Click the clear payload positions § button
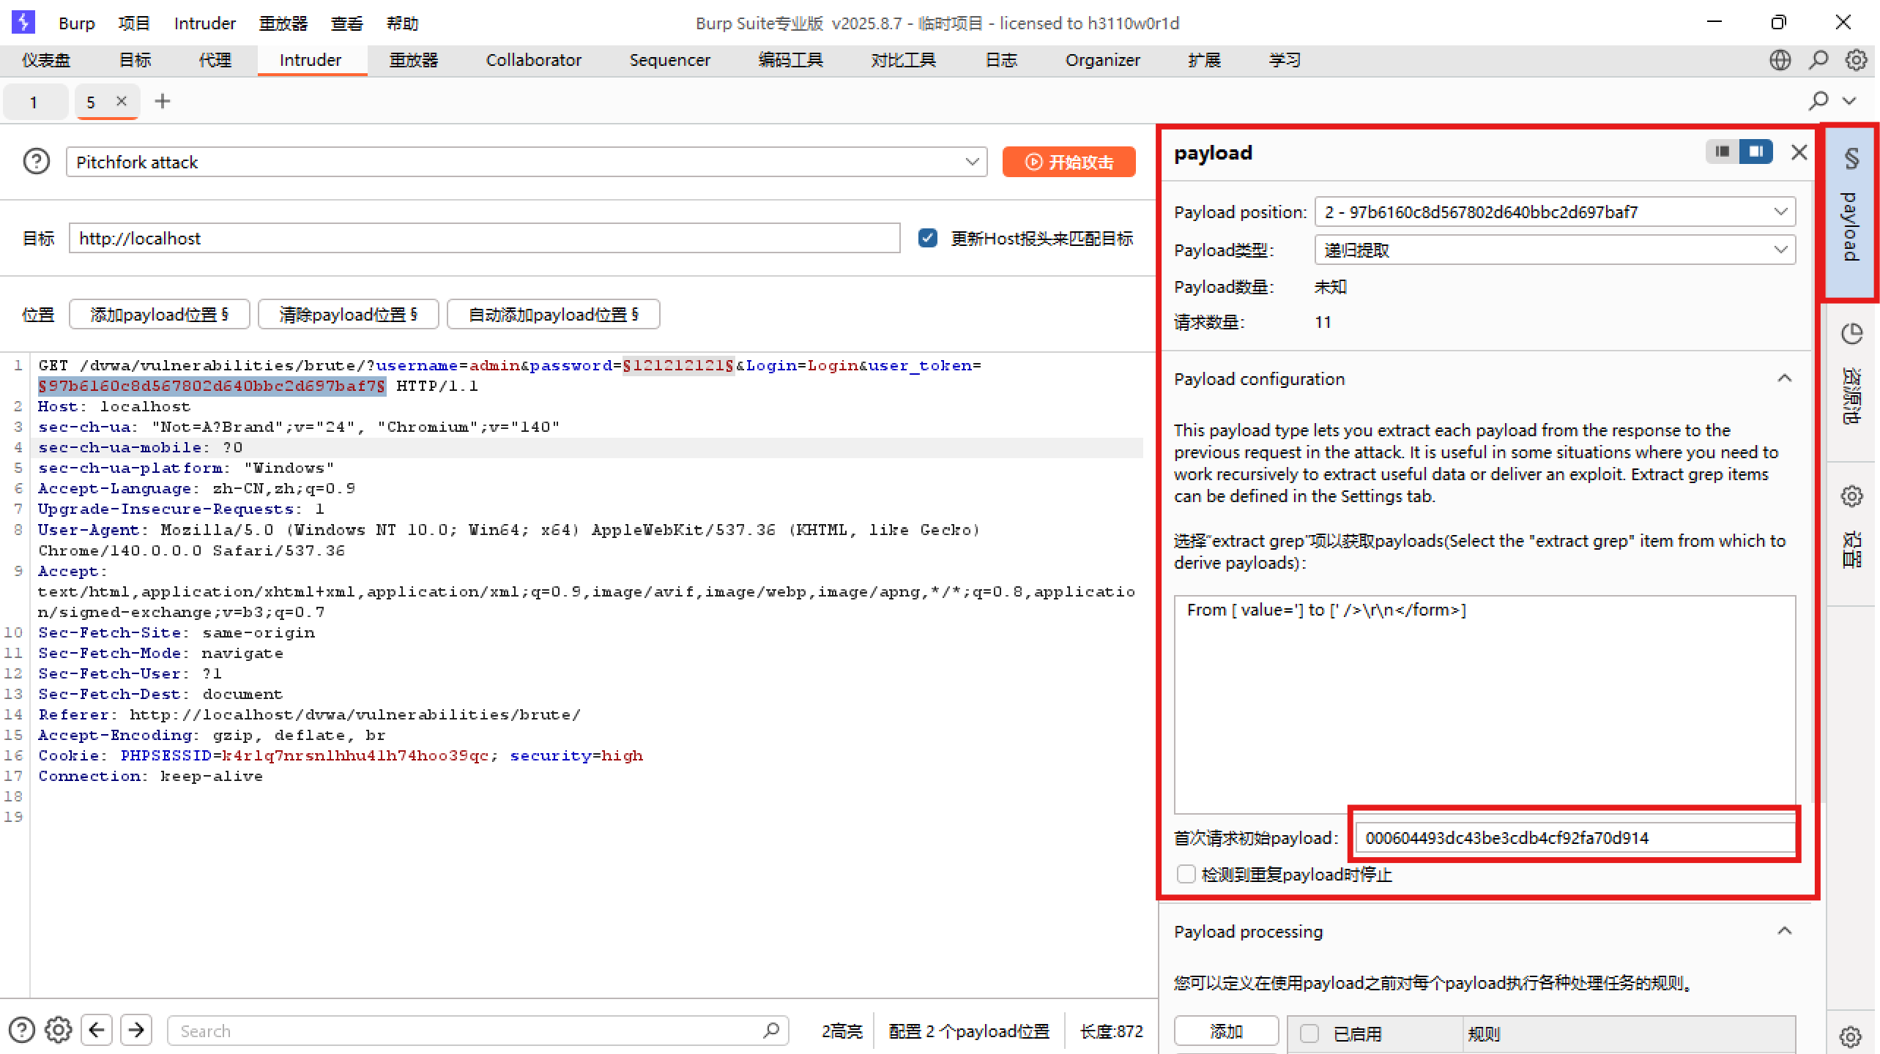The width and height of the screenshot is (1880, 1054). [348, 315]
